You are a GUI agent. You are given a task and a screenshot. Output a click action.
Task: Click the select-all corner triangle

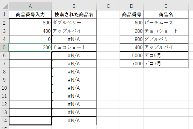click(x=5, y=6)
